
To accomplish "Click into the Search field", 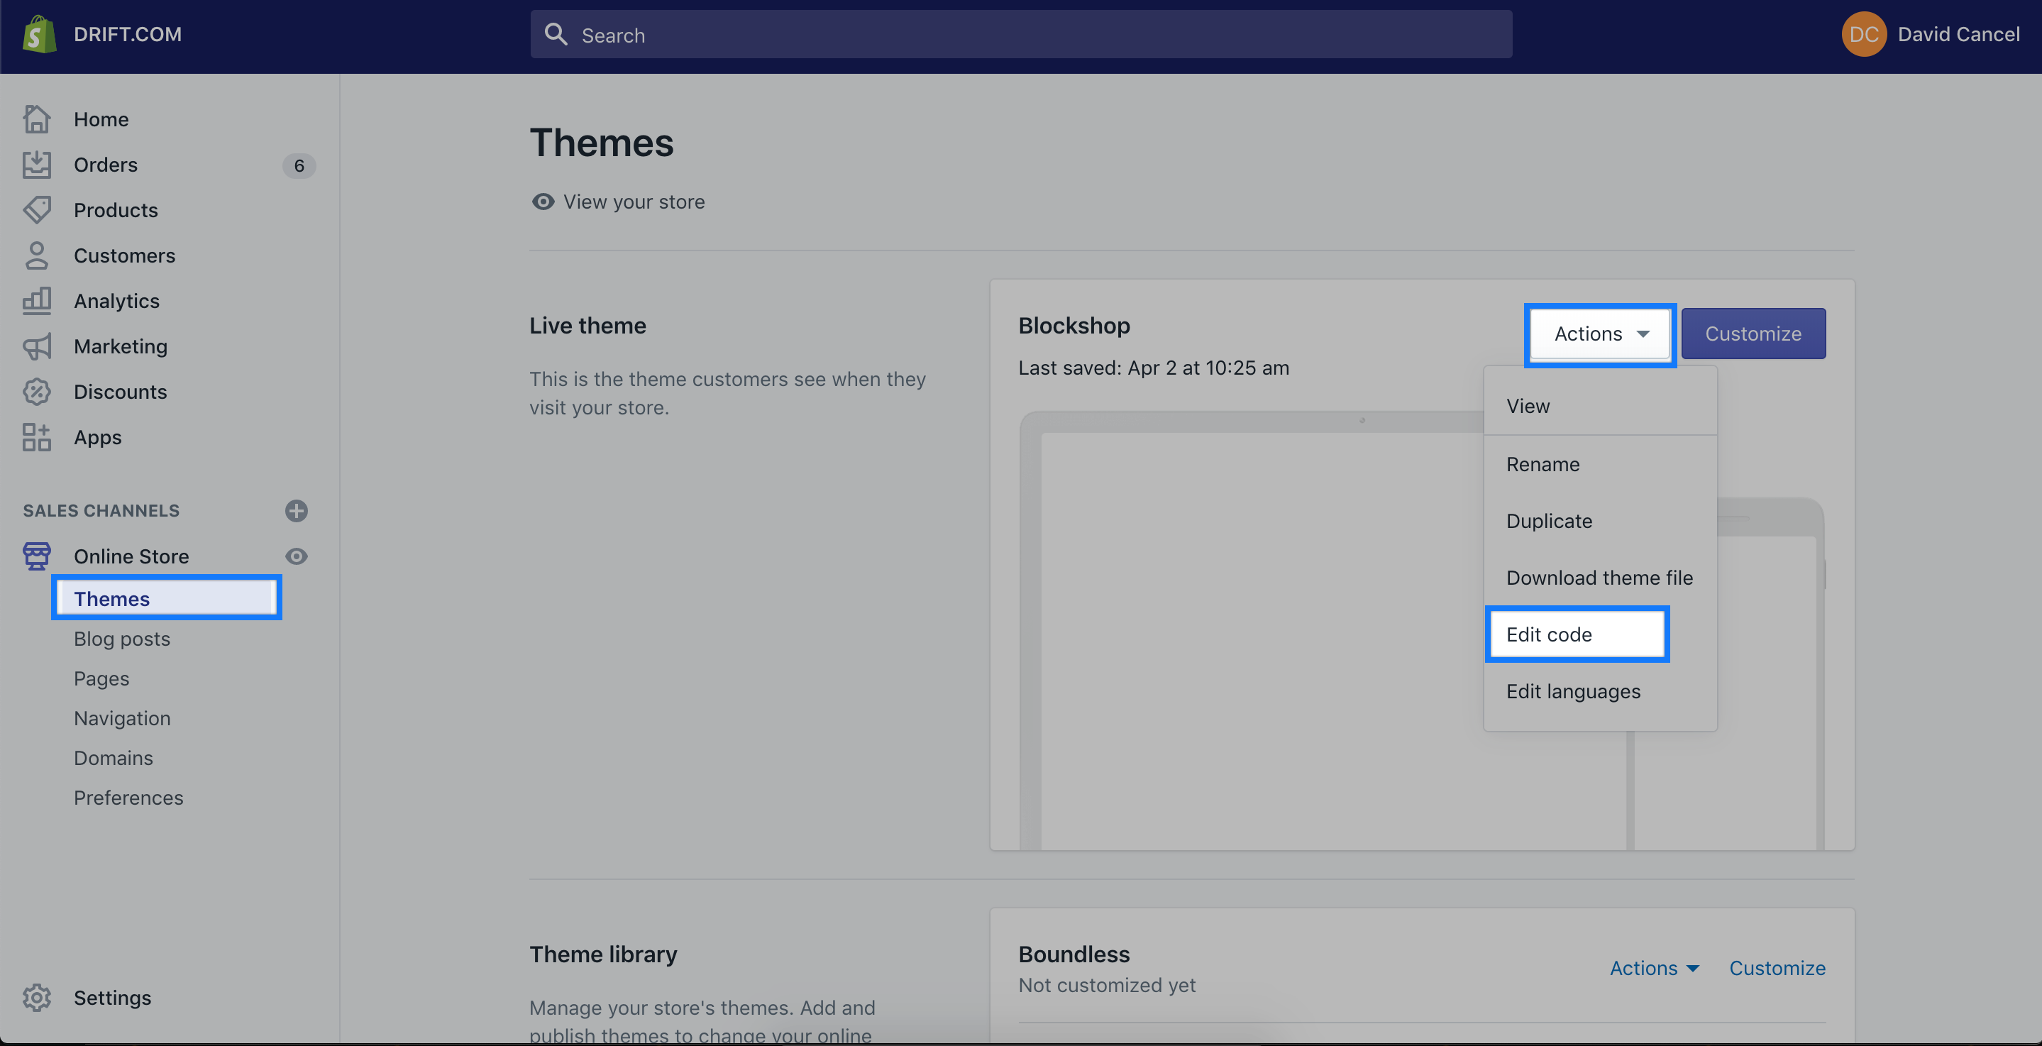I will point(1021,34).
